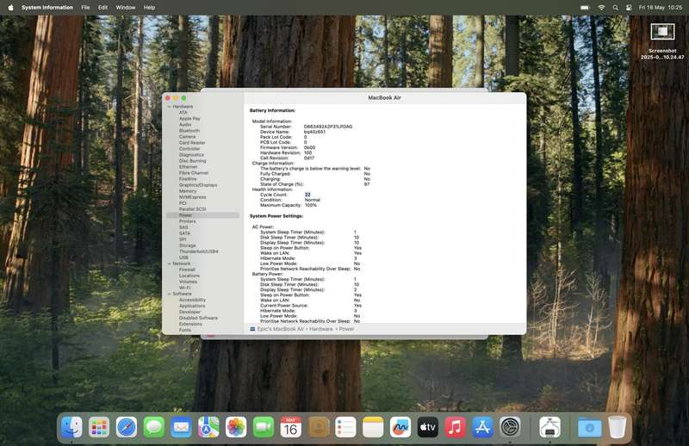Open Calendar showing May 16
689x446 pixels.
click(290, 427)
